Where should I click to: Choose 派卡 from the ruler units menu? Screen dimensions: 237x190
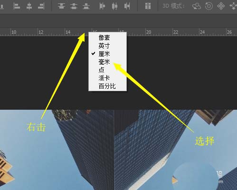point(107,78)
